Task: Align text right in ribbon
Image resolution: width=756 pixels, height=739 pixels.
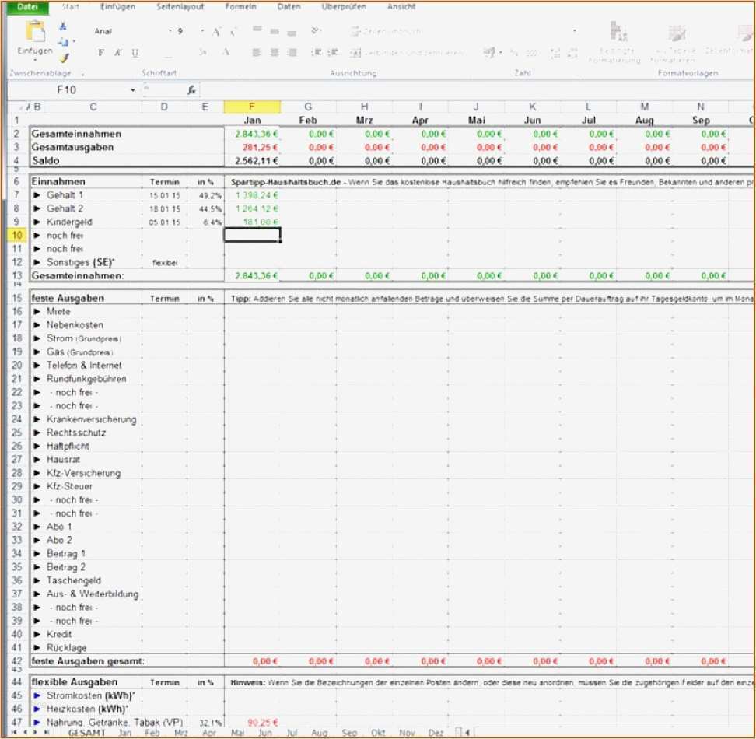Action: click(x=292, y=53)
